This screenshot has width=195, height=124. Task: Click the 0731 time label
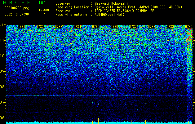pos(21,27)
